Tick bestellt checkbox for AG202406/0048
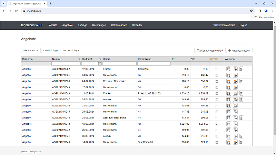This screenshot has width=276, height=155. [217, 93]
